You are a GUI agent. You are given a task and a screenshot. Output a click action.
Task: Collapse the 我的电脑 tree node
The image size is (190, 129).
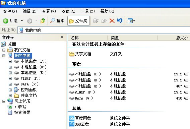tap(4, 56)
